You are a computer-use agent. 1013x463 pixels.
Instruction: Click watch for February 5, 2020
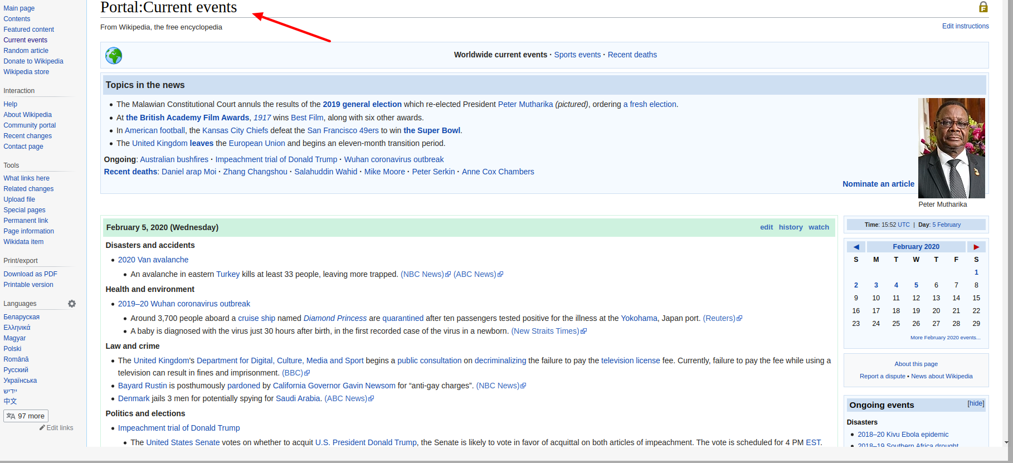(819, 227)
